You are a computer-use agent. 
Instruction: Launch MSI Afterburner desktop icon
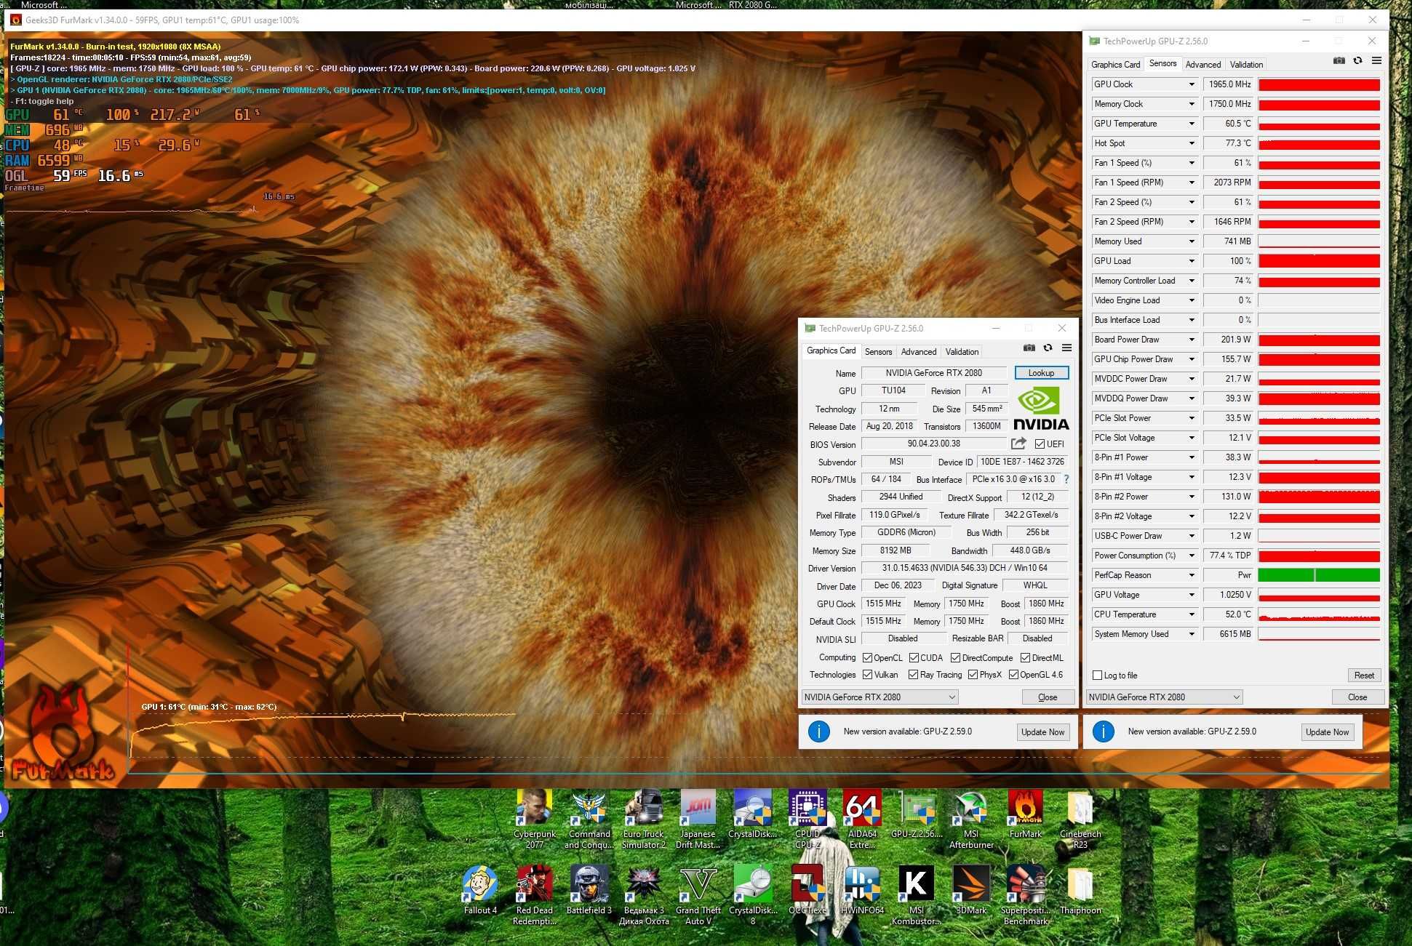971,819
